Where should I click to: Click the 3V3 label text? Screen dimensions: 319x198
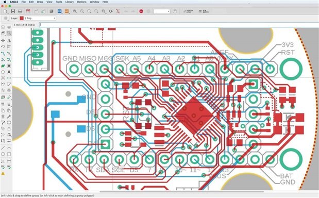click(x=288, y=45)
